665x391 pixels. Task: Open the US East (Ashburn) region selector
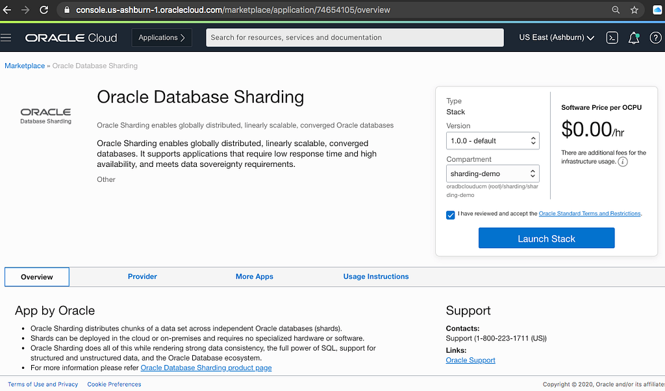click(x=557, y=38)
